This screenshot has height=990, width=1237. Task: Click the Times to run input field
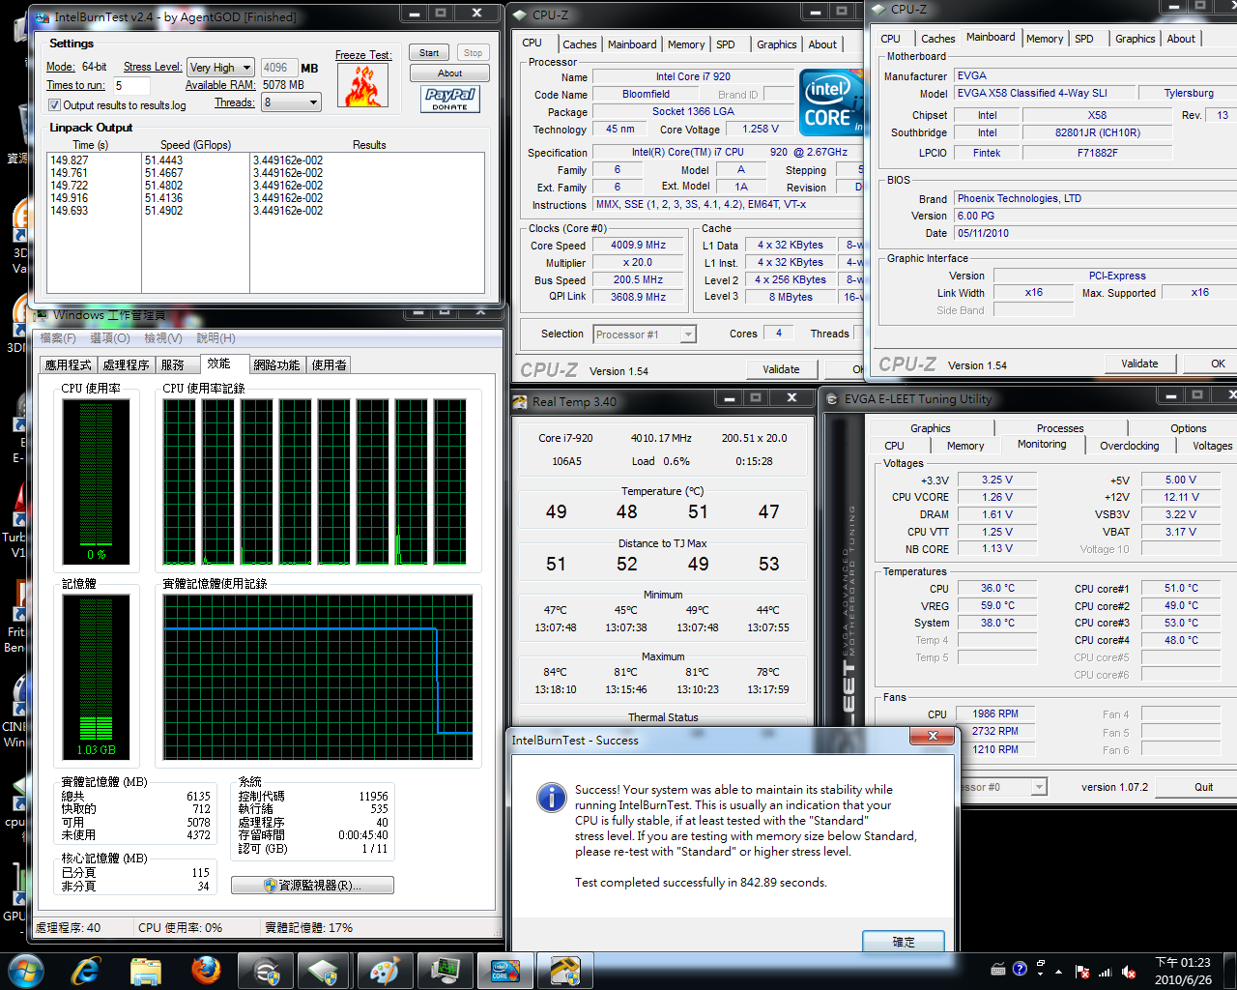(131, 85)
